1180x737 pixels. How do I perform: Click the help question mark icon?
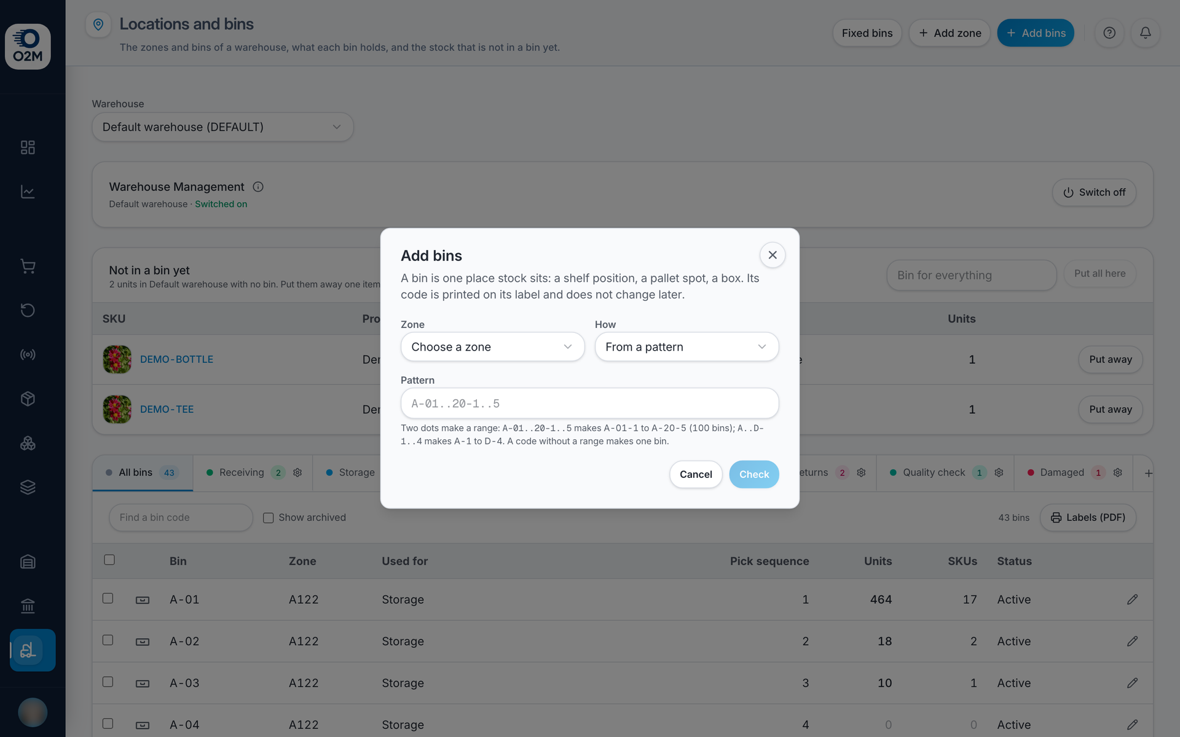(x=1109, y=33)
